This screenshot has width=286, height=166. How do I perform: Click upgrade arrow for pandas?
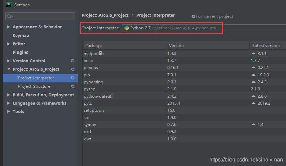click(x=254, y=67)
